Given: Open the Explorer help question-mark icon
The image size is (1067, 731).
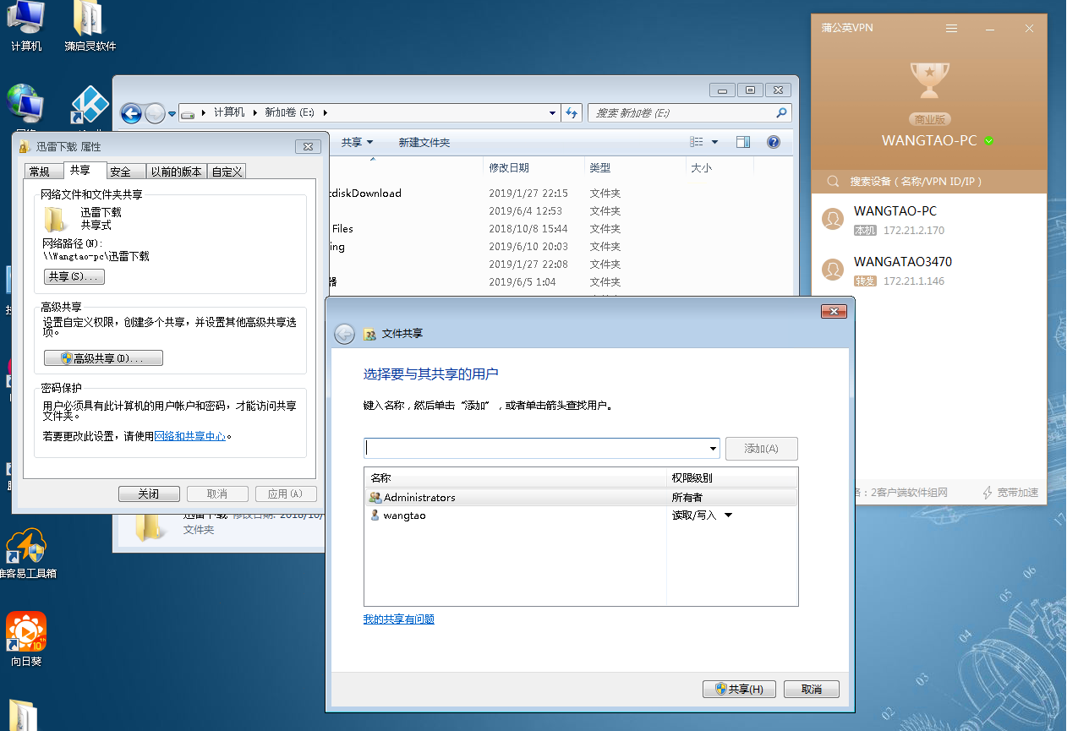Looking at the screenshot, I should click(x=773, y=142).
